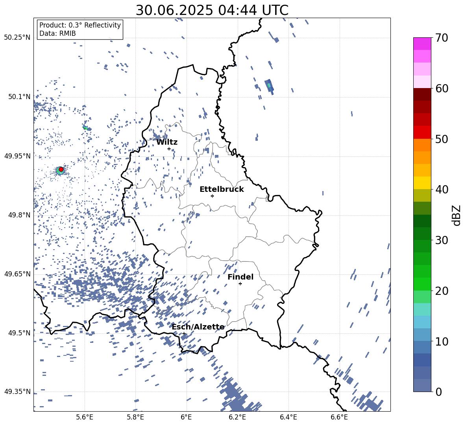Click the teal radar echo northeast of Luxembourg
Image resolution: width=466 pixels, height=425 pixels.
(269, 86)
